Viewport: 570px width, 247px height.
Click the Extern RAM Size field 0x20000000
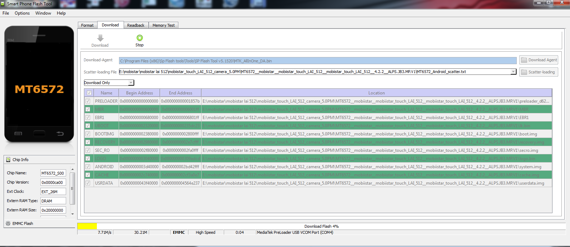coord(53,210)
